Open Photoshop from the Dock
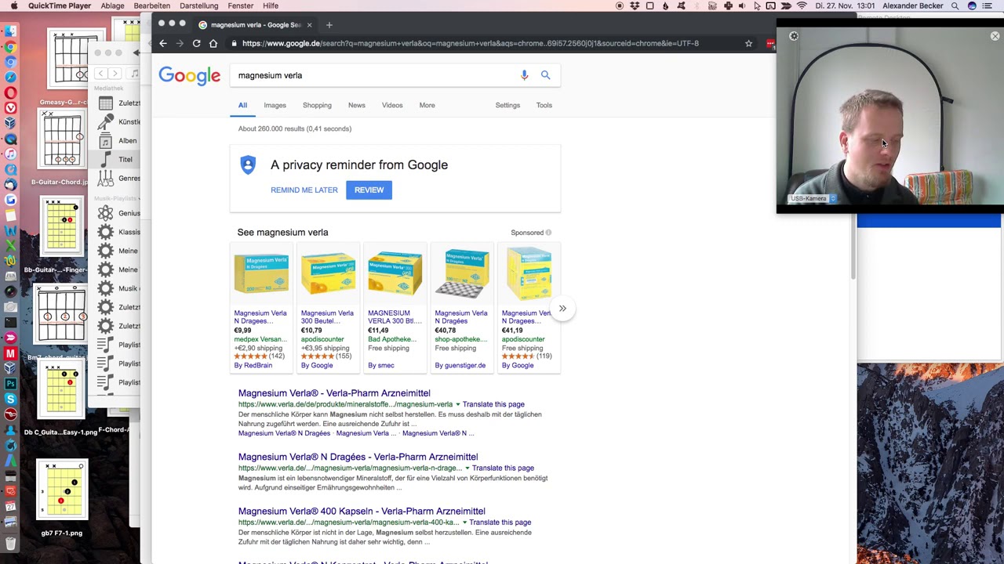 10,383
